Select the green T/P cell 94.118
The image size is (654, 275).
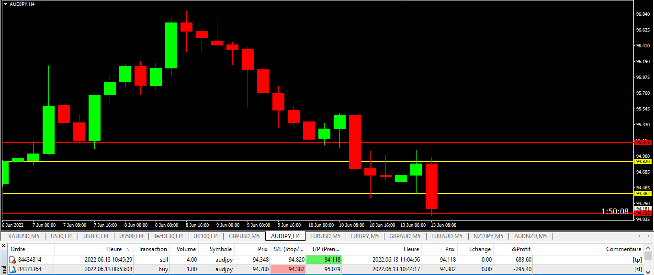click(x=324, y=260)
